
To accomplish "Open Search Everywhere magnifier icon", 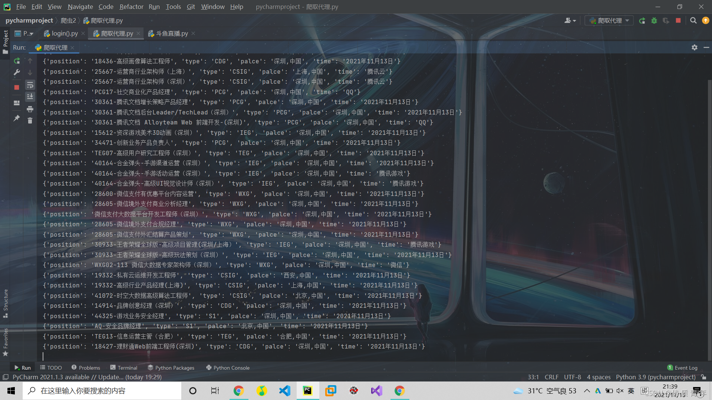I will pos(693,21).
